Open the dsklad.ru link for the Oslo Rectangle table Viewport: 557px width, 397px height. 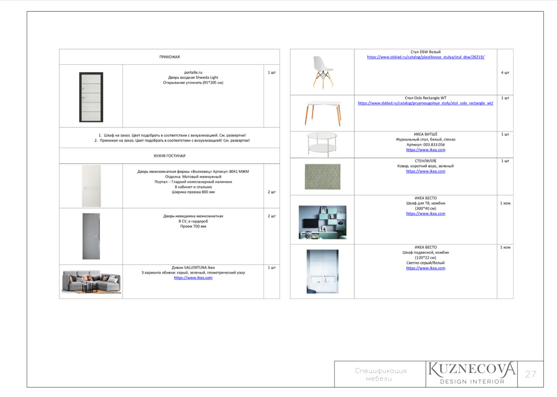[426, 103]
